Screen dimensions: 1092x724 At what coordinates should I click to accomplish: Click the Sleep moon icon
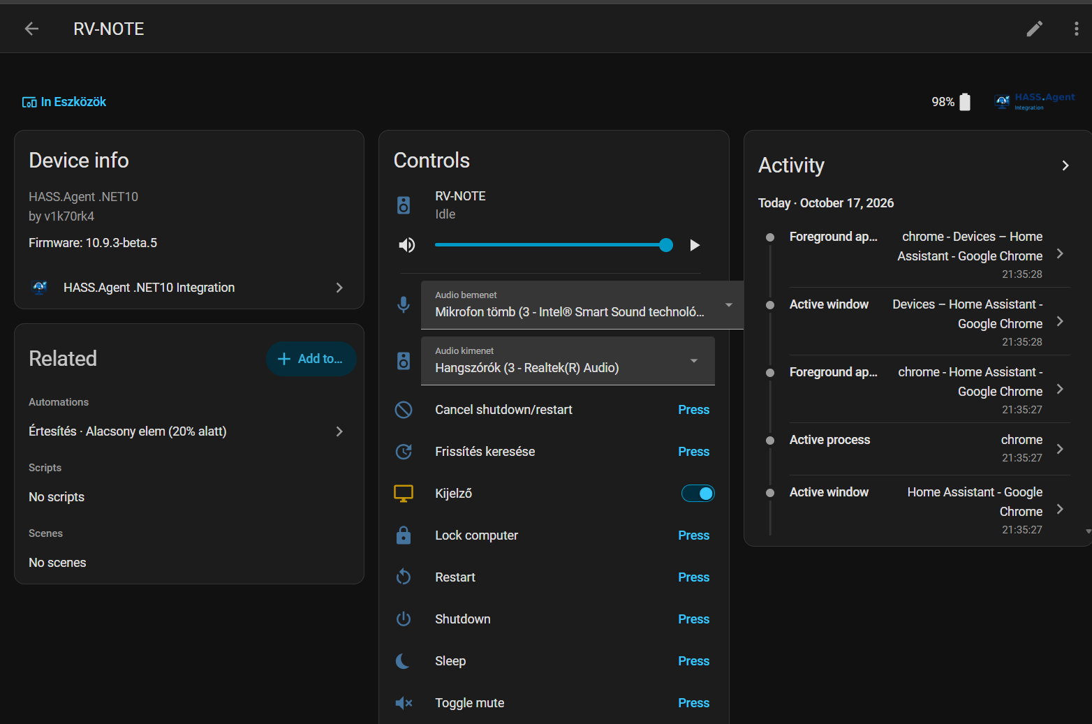pos(404,661)
